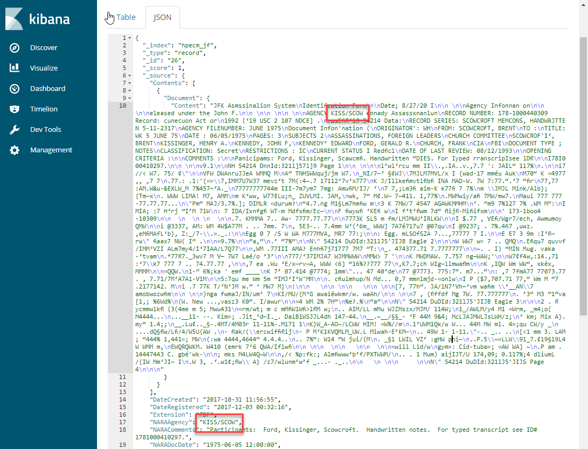Click the "NARADocDate" value 1975-06-05 12:00:00
The width and height of the screenshot is (588, 449).
tap(241, 445)
